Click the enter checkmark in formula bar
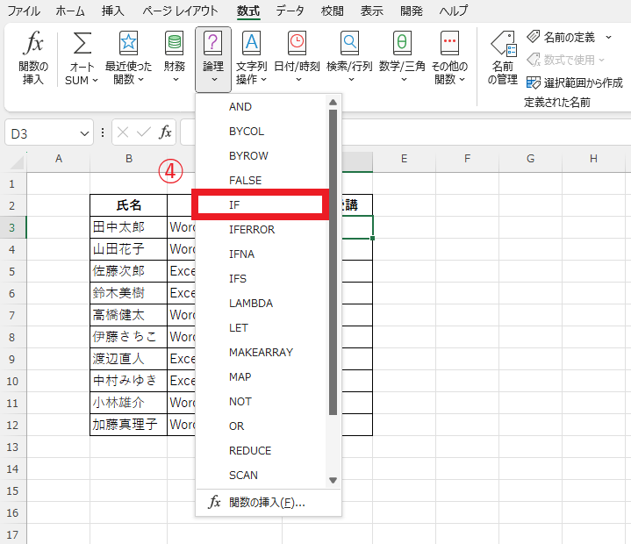631x544 pixels. (144, 132)
